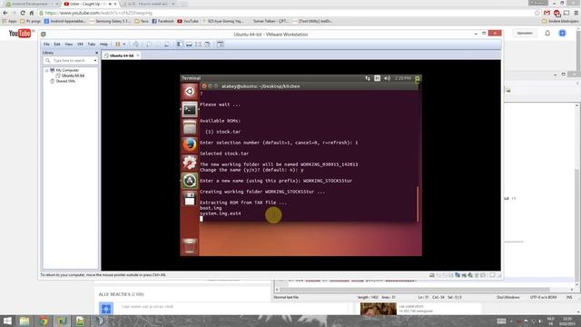Click the volume icon in the Windows system tray
The height and width of the screenshot is (327, 581).
(540, 322)
